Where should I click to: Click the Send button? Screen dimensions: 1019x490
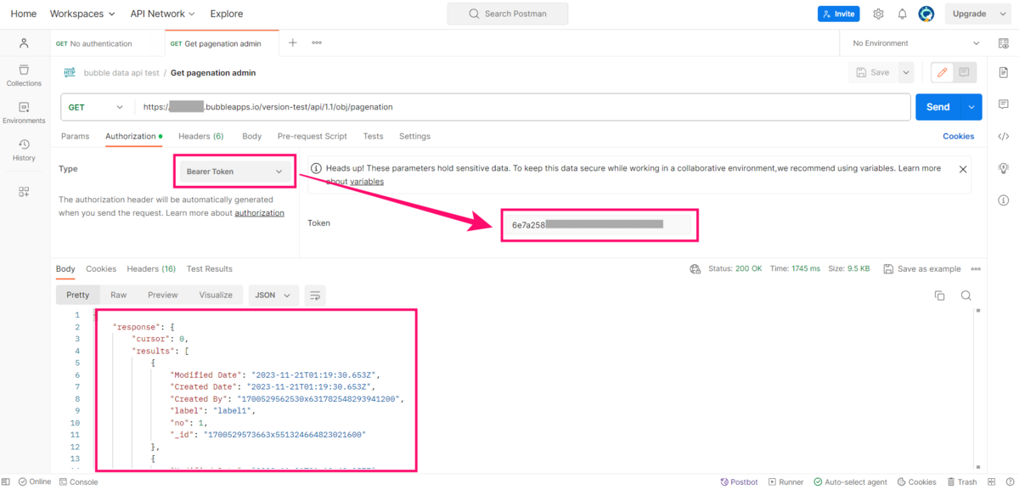coord(937,107)
